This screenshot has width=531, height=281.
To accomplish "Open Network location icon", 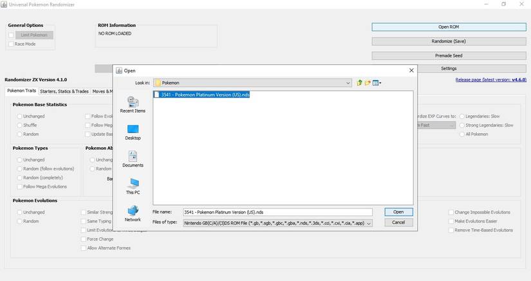I will [x=133, y=213].
